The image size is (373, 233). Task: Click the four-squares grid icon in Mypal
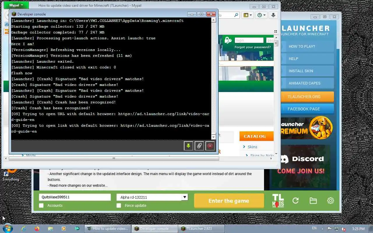[x=275, y=31]
